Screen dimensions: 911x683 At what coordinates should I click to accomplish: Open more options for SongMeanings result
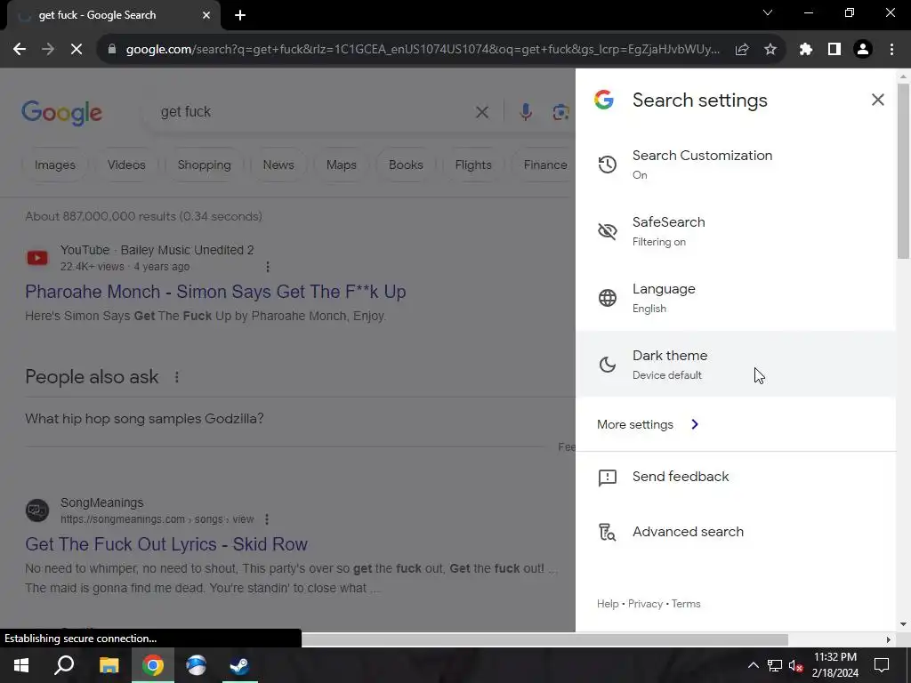pyautogui.click(x=267, y=519)
